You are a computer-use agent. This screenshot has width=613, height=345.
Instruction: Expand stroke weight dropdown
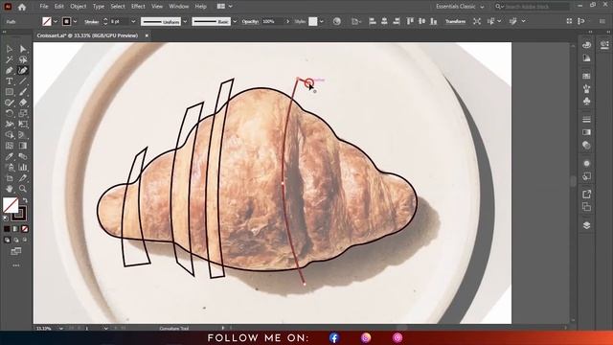(133, 21)
